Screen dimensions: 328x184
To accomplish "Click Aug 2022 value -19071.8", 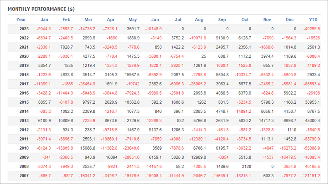I will click(198, 38).
